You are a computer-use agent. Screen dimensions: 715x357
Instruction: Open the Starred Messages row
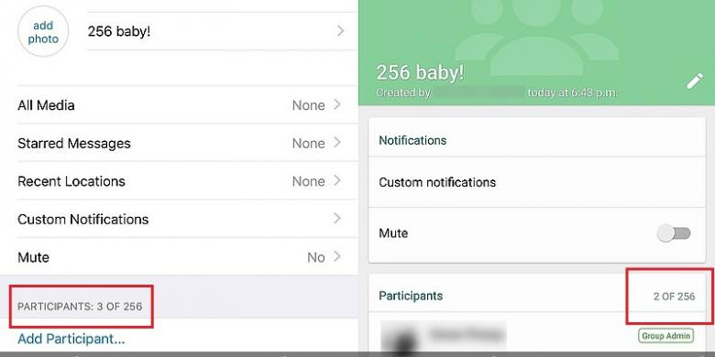point(187,143)
